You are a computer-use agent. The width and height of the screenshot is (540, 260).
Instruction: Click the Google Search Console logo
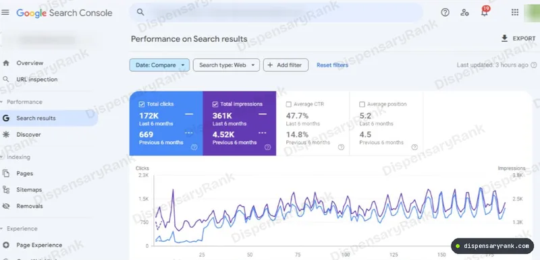[64, 13]
